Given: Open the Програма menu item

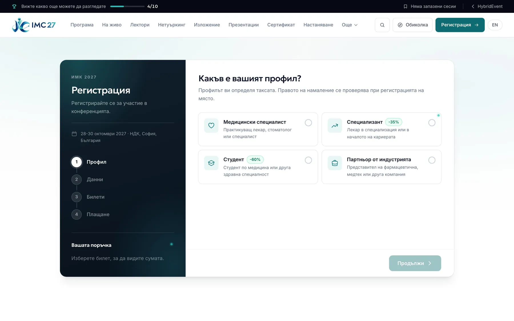Looking at the screenshot, I should (82, 25).
